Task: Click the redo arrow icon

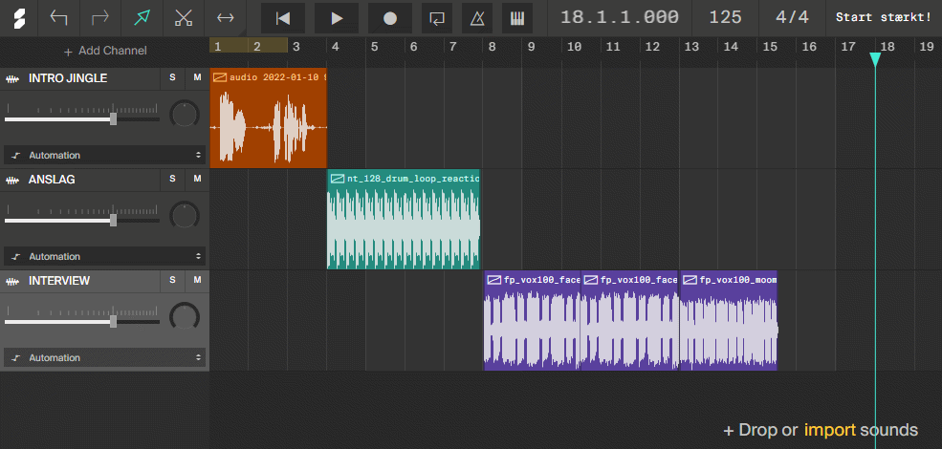Action: (100, 18)
